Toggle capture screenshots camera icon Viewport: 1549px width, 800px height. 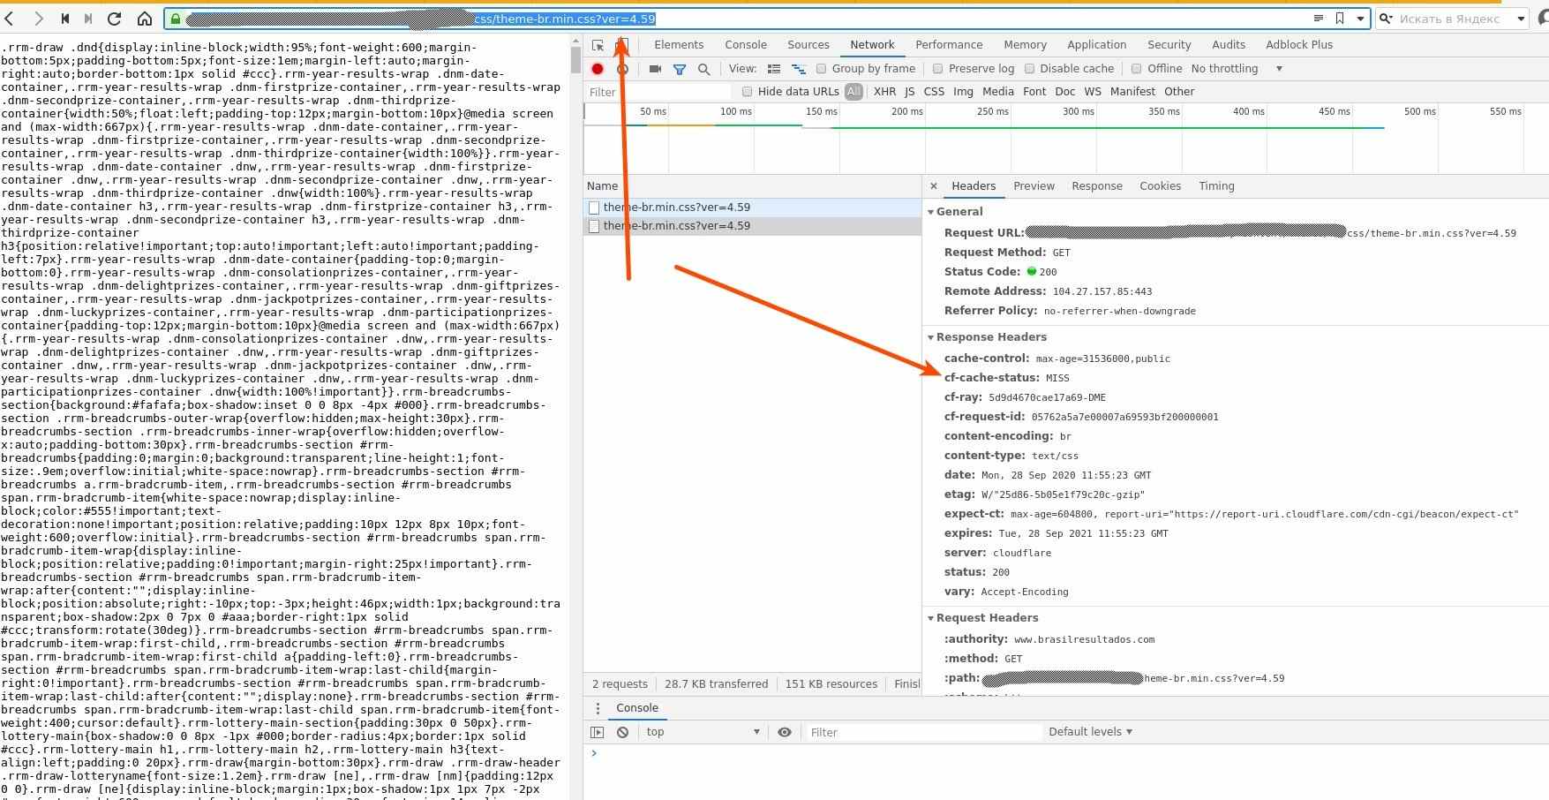coord(655,69)
